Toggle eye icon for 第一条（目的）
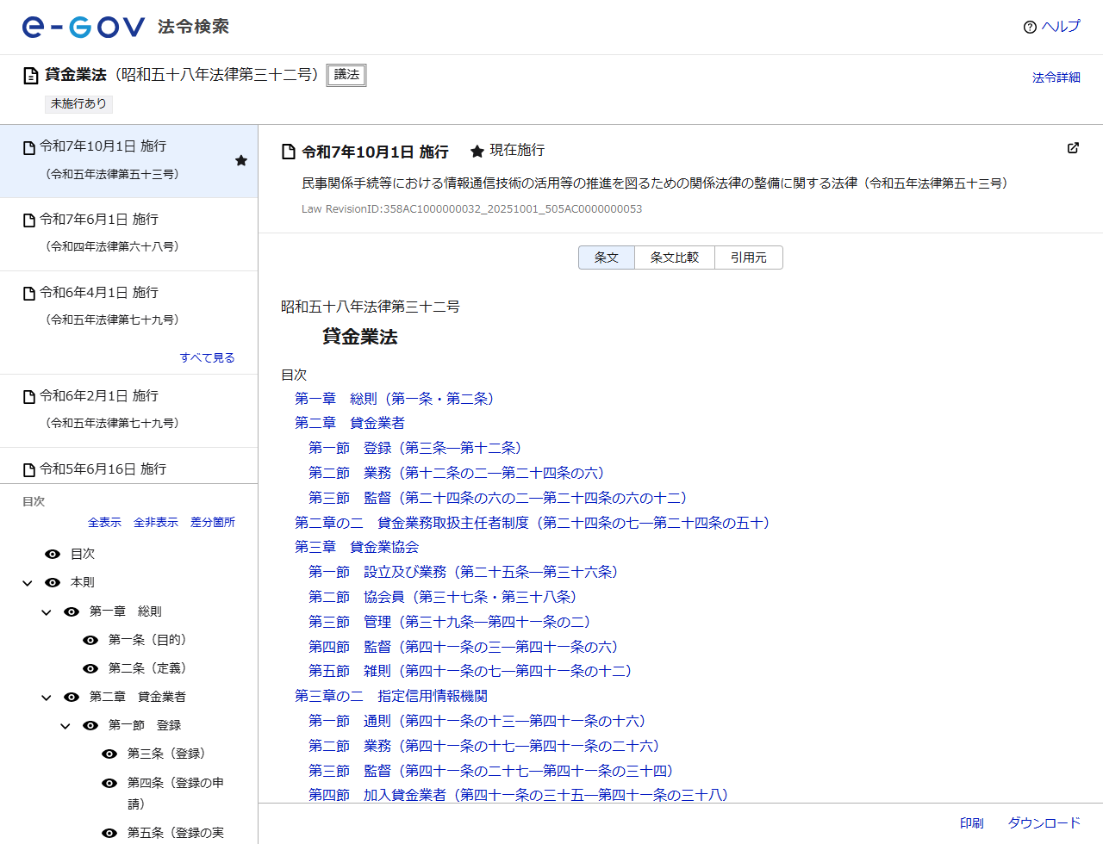Screen dimensions: 1103x844 90,641
